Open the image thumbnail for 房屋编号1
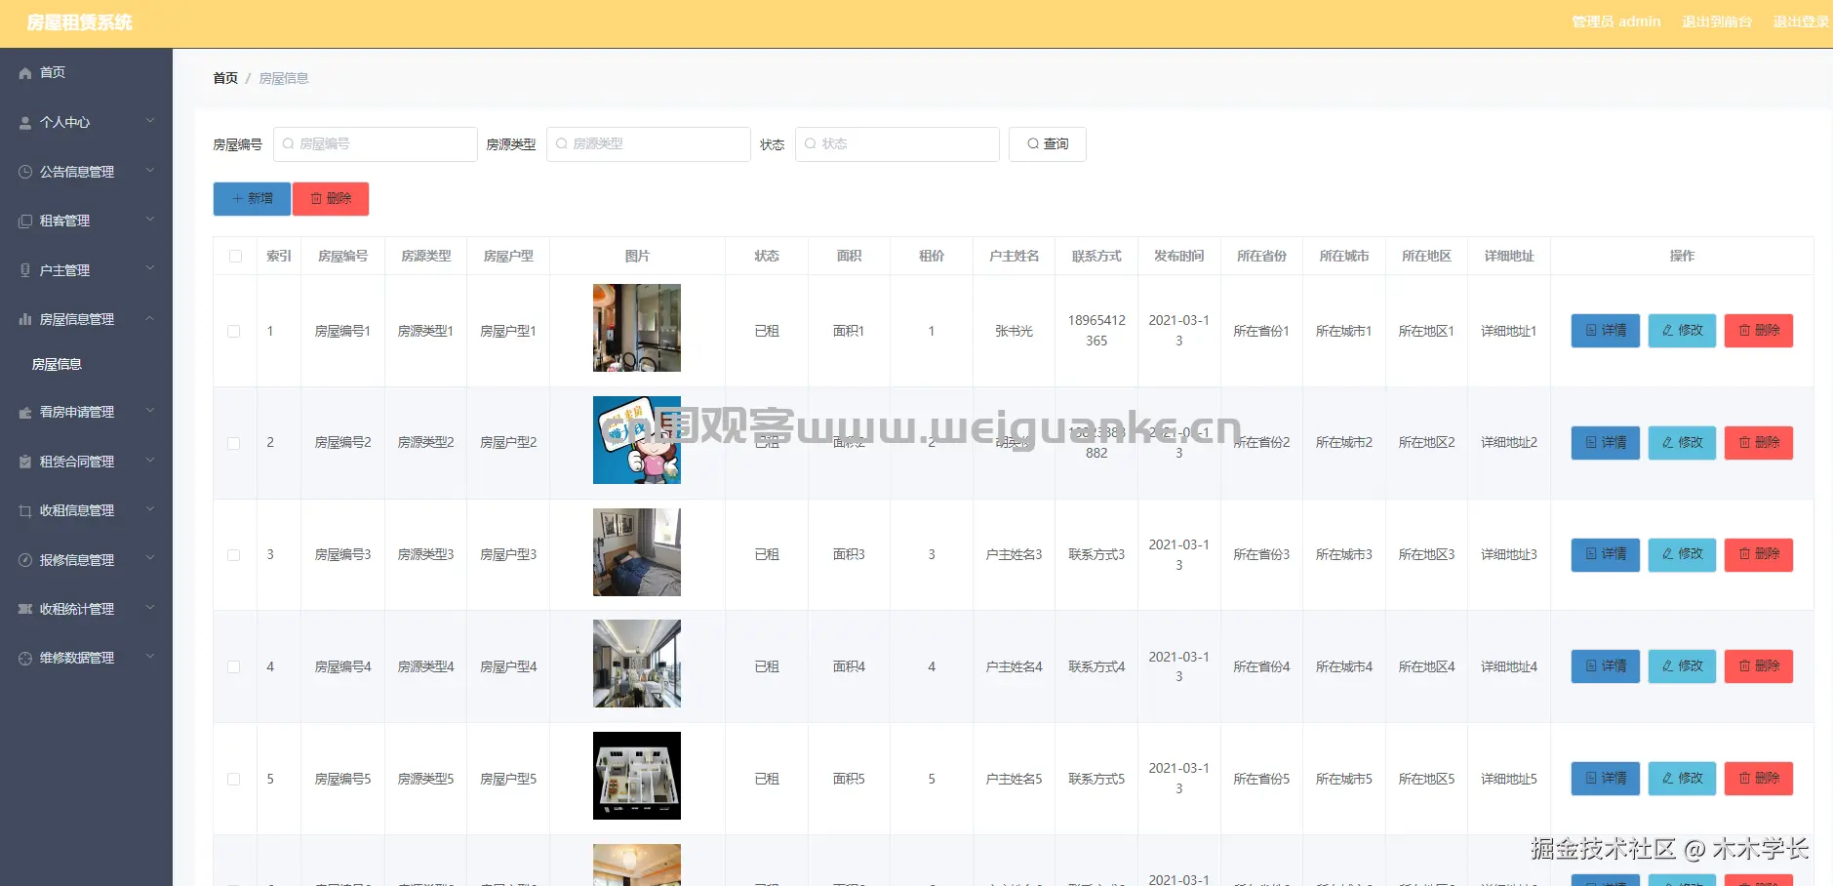This screenshot has height=886, width=1833. (x=637, y=328)
